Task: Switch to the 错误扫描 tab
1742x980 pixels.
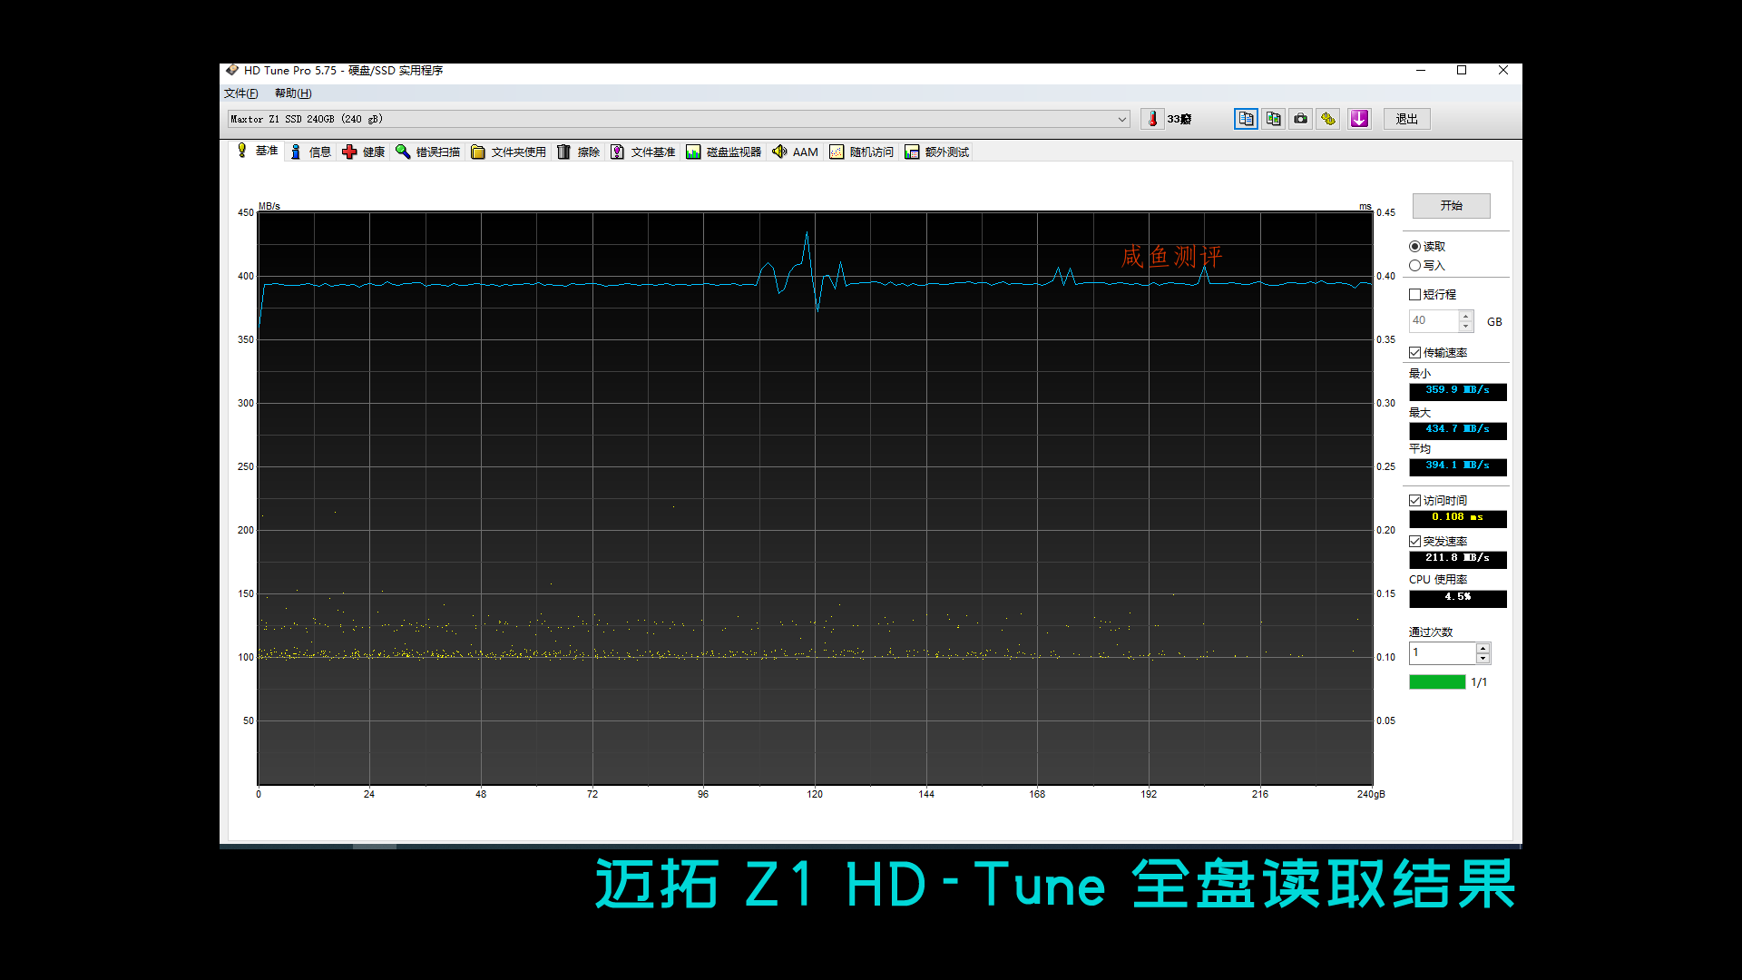Action: pyautogui.click(x=428, y=152)
